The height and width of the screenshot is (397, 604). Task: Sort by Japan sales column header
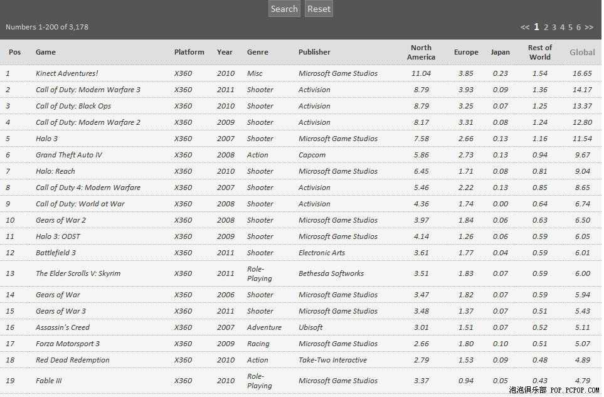point(500,52)
